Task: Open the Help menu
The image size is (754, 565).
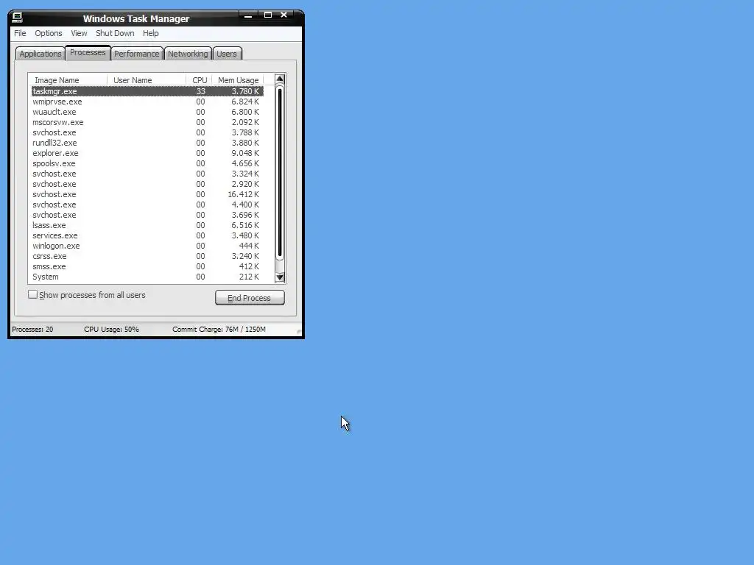Action: point(150,33)
